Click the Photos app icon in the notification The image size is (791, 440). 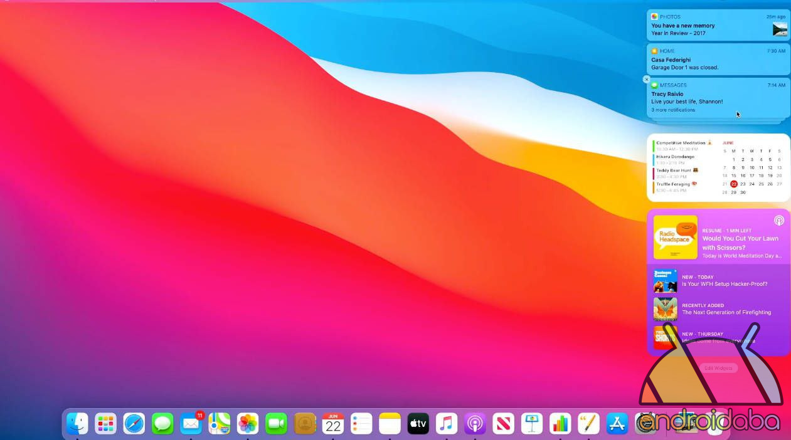[x=654, y=17]
